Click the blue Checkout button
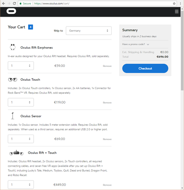This screenshot has width=184, height=190. [145, 68]
